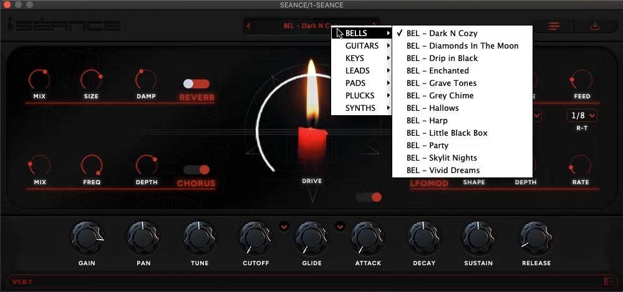Click the Chorus DEPTH knob
The width and height of the screenshot is (623, 292).
(146, 166)
